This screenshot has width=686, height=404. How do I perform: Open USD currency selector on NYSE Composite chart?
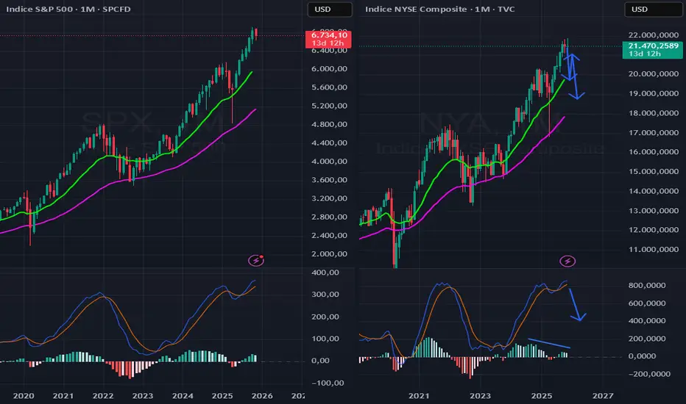(x=642, y=10)
